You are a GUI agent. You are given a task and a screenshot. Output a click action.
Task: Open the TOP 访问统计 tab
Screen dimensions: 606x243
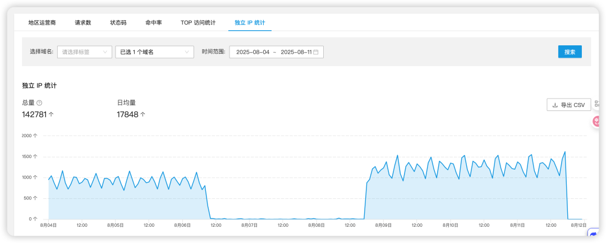coord(198,22)
